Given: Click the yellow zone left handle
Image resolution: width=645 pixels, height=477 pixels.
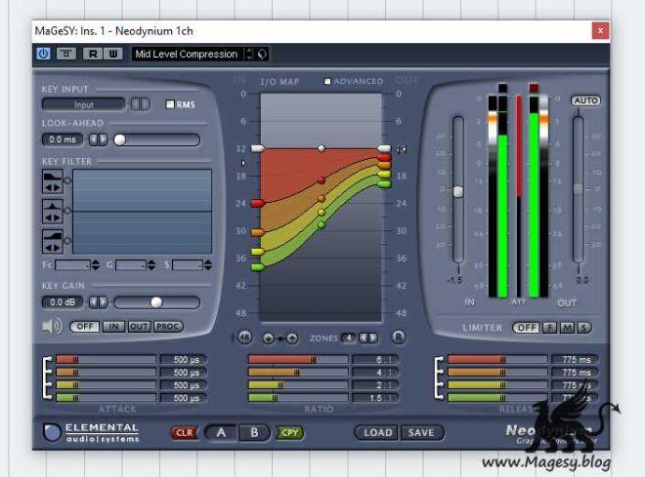Looking at the screenshot, I should pos(257,252).
